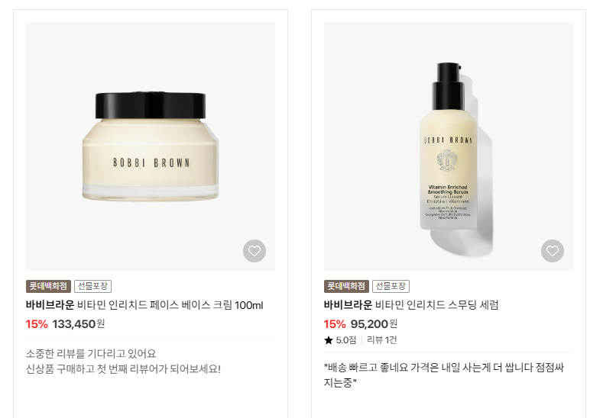Open 비타민 인리치드 스무딩 세럼 product title
The image size is (603, 418).
click(437, 305)
